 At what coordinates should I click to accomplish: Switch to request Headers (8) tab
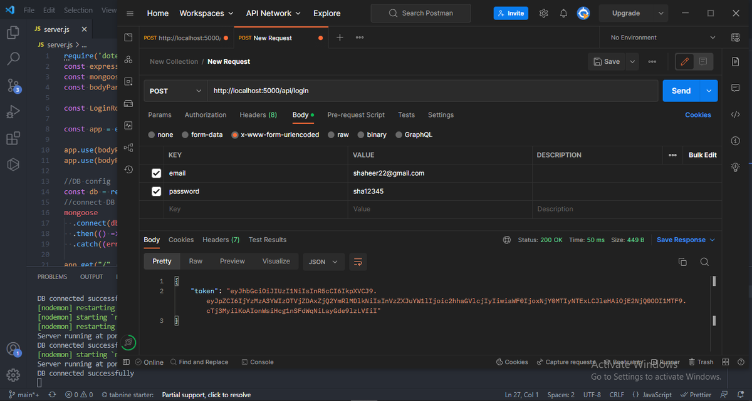pos(258,115)
